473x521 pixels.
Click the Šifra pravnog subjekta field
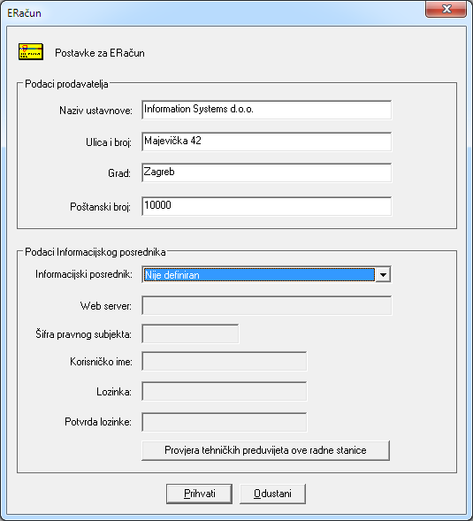tap(190, 333)
